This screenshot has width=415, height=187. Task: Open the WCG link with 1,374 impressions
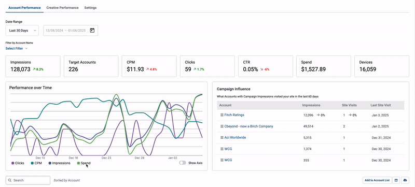point(228,149)
